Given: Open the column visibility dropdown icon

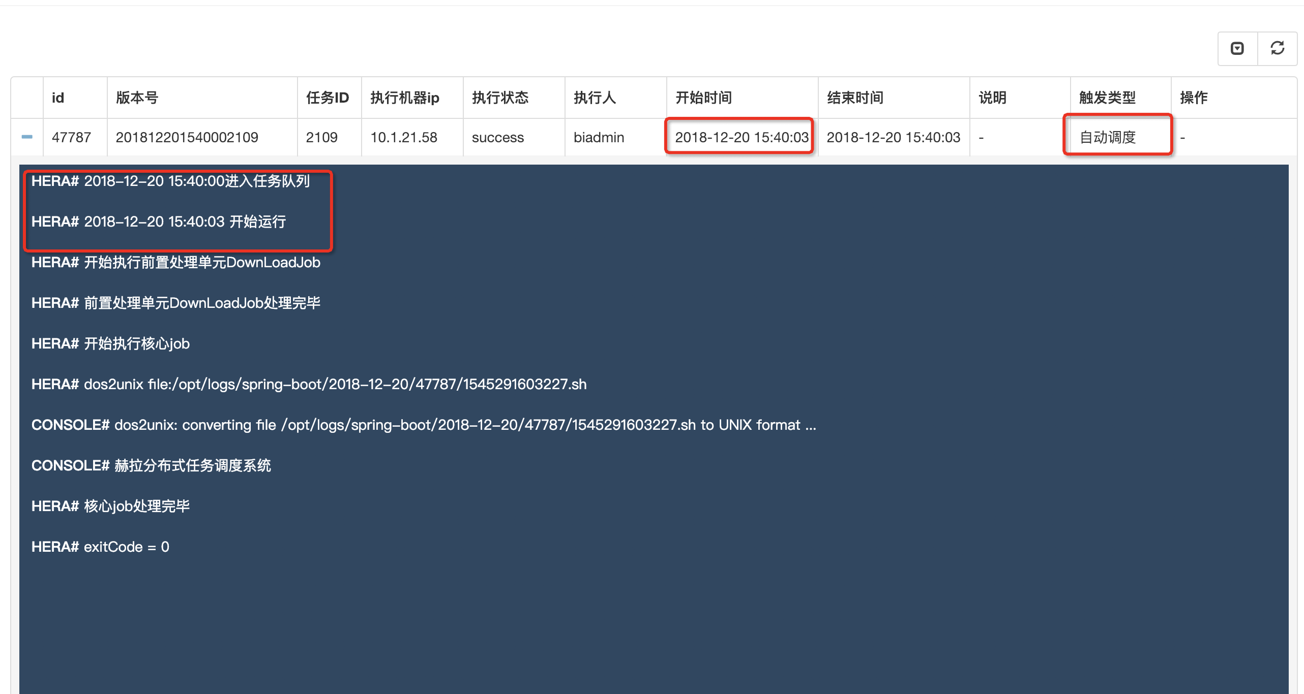Looking at the screenshot, I should [x=1237, y=48].
